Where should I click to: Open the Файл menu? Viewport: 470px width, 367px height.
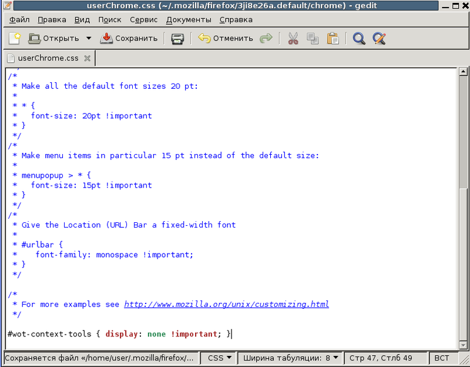[19, 19]
